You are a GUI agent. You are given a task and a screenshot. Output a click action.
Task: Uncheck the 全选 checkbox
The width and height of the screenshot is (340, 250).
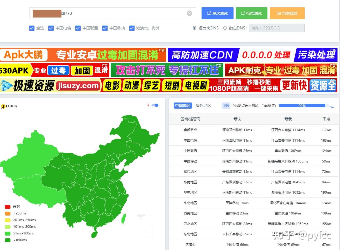click(x=32, y=28)
